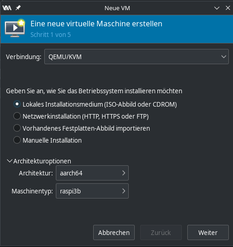This screenshot has width=233, height=247.
Task: Open the Verbindung QEMU/KVM dropdown
Action: [137, 56]
